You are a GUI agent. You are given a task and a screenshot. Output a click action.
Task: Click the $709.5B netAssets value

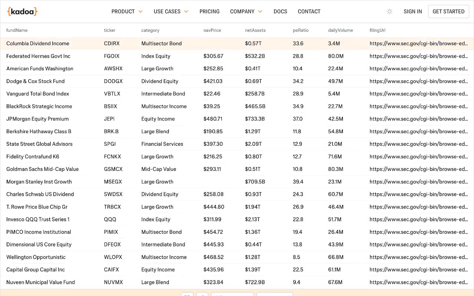(x=255, y=182)
